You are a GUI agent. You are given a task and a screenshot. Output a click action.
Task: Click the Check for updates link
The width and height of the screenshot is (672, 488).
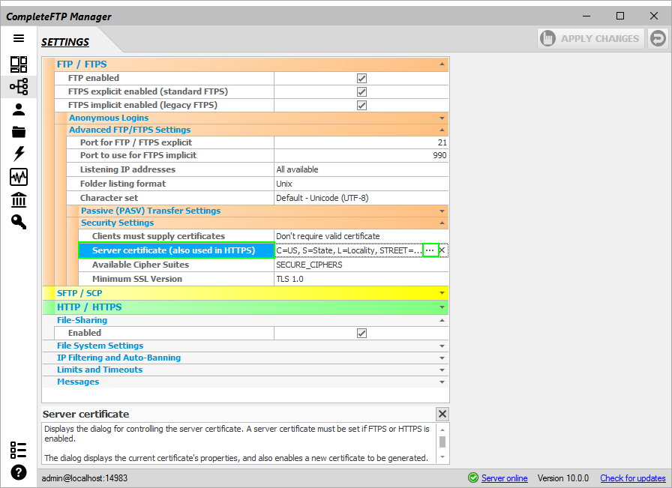click(632, 478)
